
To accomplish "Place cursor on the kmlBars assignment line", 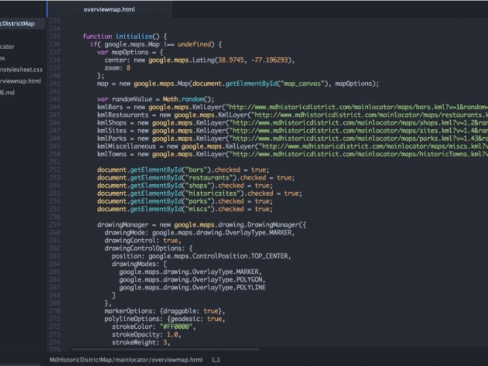I will pyautogui.click(x=183, y=107).
